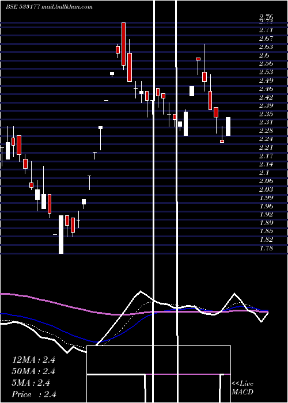This screenshot has height=403, width=288.
Task: Click the 2.31 price axis label
Action: 266,123
